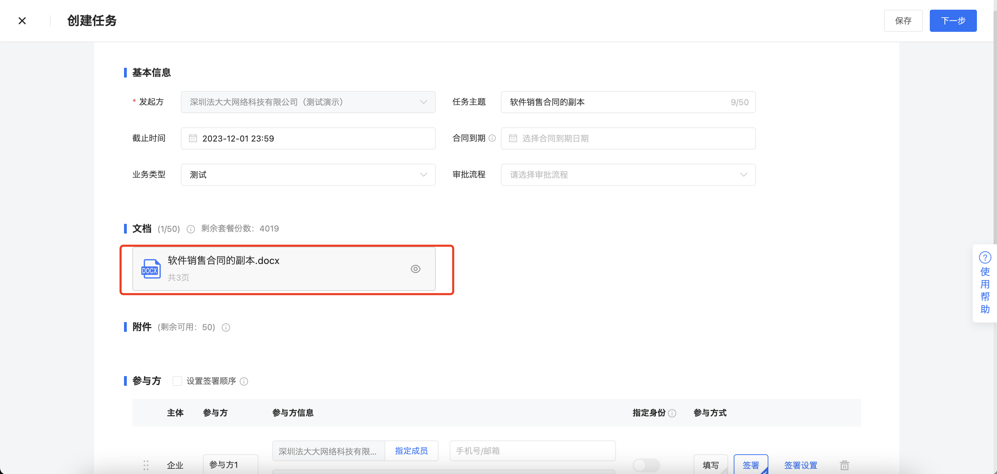Click the file name 软件销售合同的副本.docx
The image size is (997, 474).
click(x=223, y=261)
